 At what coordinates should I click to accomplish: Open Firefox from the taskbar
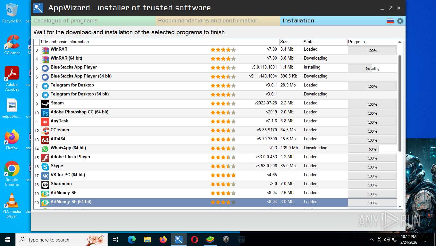tap(163, 240)
